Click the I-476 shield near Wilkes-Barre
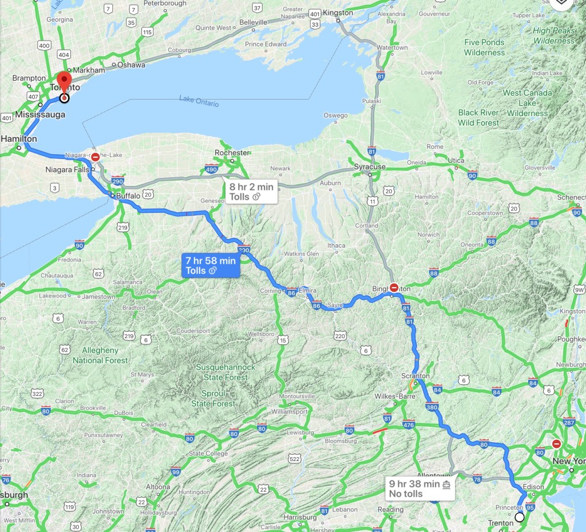 (x=409, y=425)
